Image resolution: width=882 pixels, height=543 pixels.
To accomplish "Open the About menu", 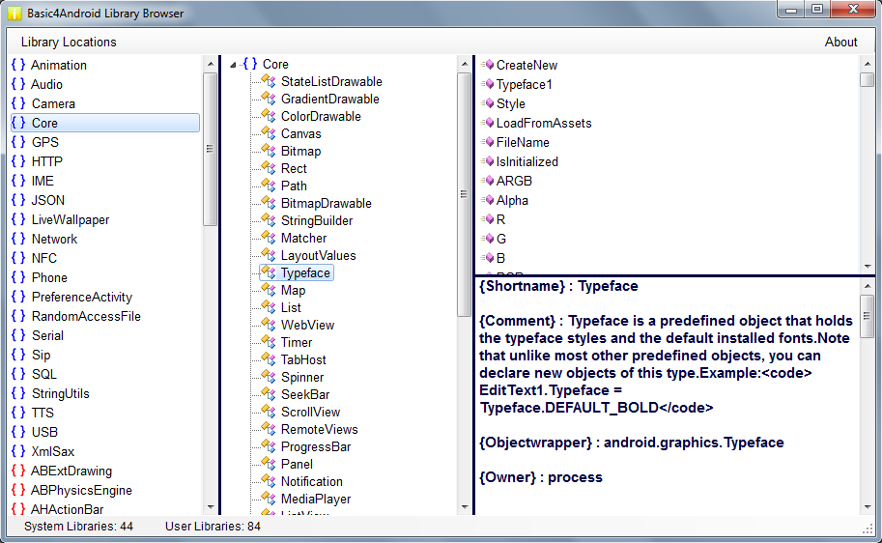I will coord(840,43).
